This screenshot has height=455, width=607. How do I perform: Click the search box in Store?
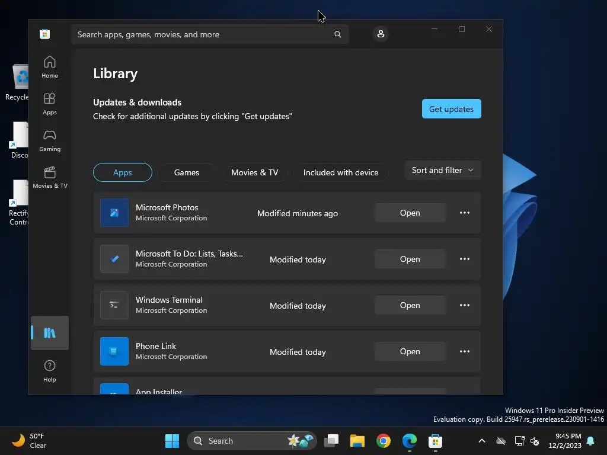[210, 34]
